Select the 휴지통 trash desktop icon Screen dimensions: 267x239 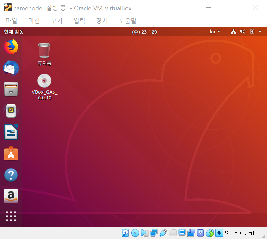tap(44, 54)
